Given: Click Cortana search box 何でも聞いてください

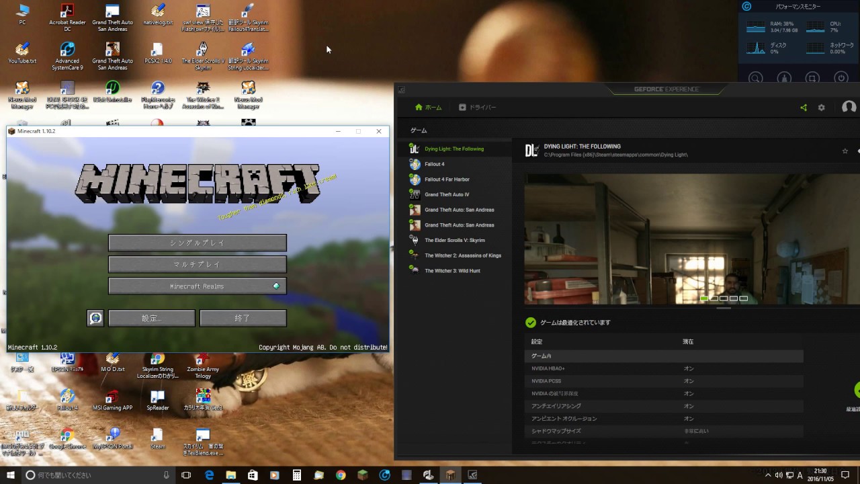Looking at the screenshot, I should pyautogui.click(x=99, y=475).
